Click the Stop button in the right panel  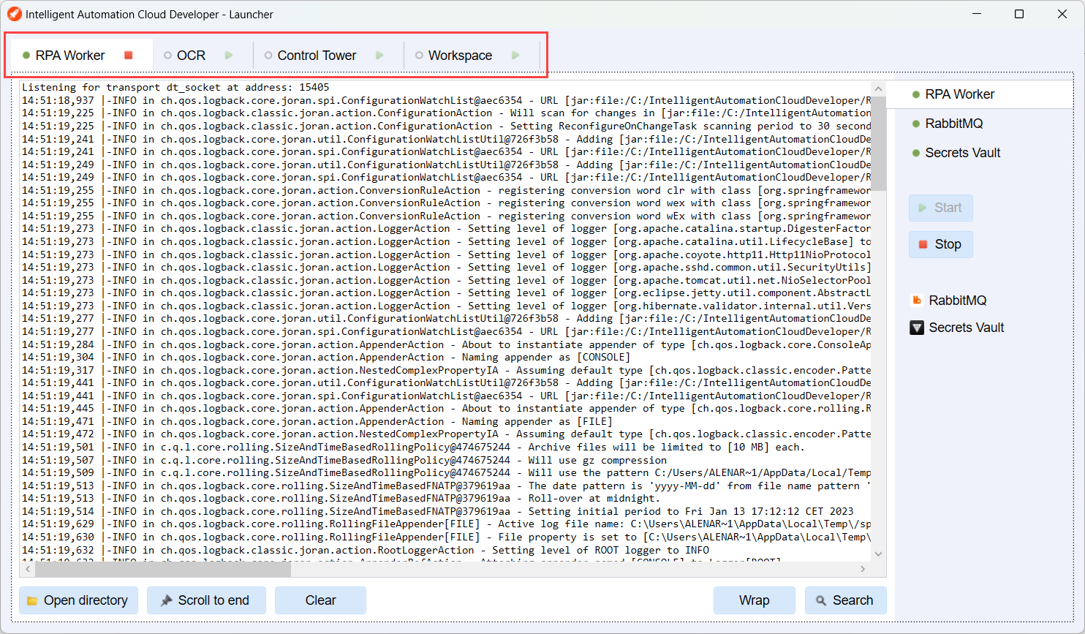pyautogui.click(x=941, y=244)
